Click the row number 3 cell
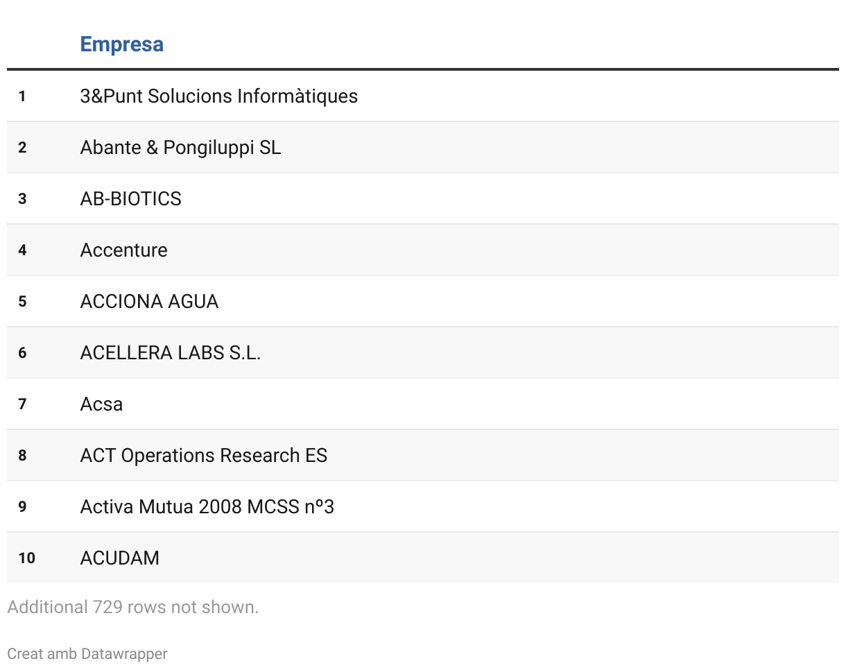The width and height of the screenshot is (846, 670). pos(22,199)
